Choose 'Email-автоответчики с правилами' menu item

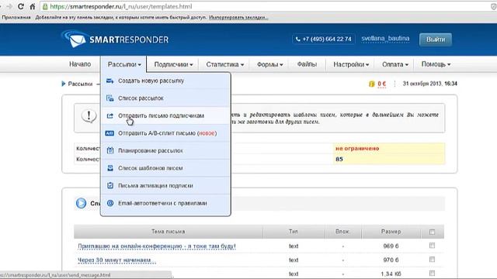coord(165,203)
